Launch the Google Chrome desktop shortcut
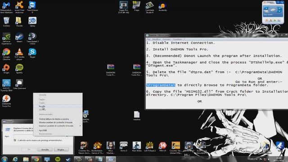Viewport: 288px width, 162px height. click(x=6, y=54)
